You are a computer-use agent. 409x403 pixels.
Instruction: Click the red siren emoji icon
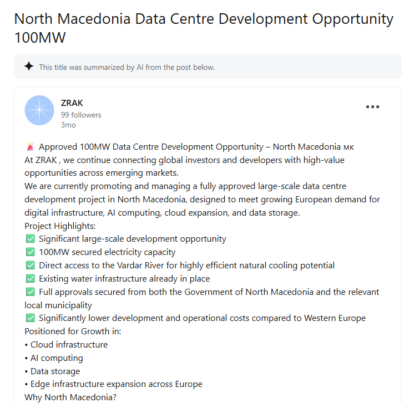[31, 147]
